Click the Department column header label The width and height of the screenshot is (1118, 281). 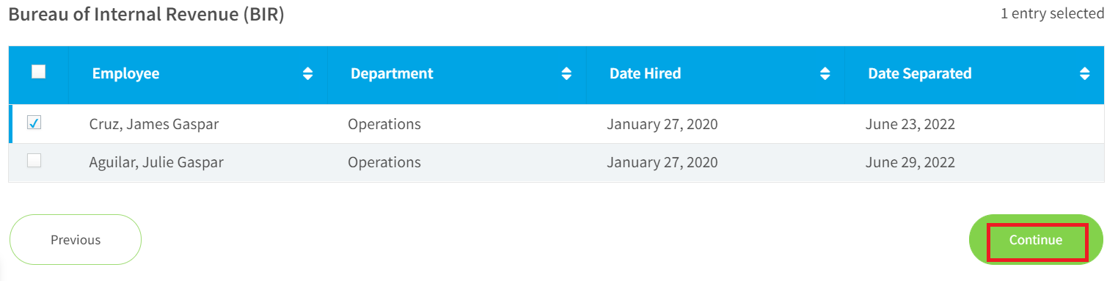click(392, 73)
